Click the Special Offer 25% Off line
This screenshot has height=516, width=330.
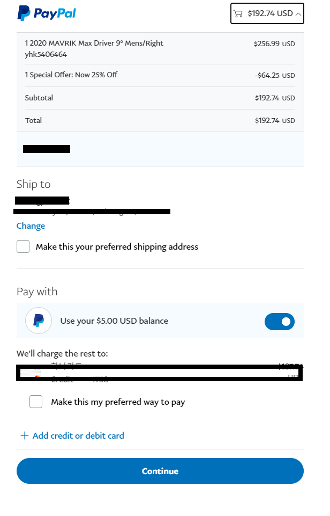tap(71, 75)
